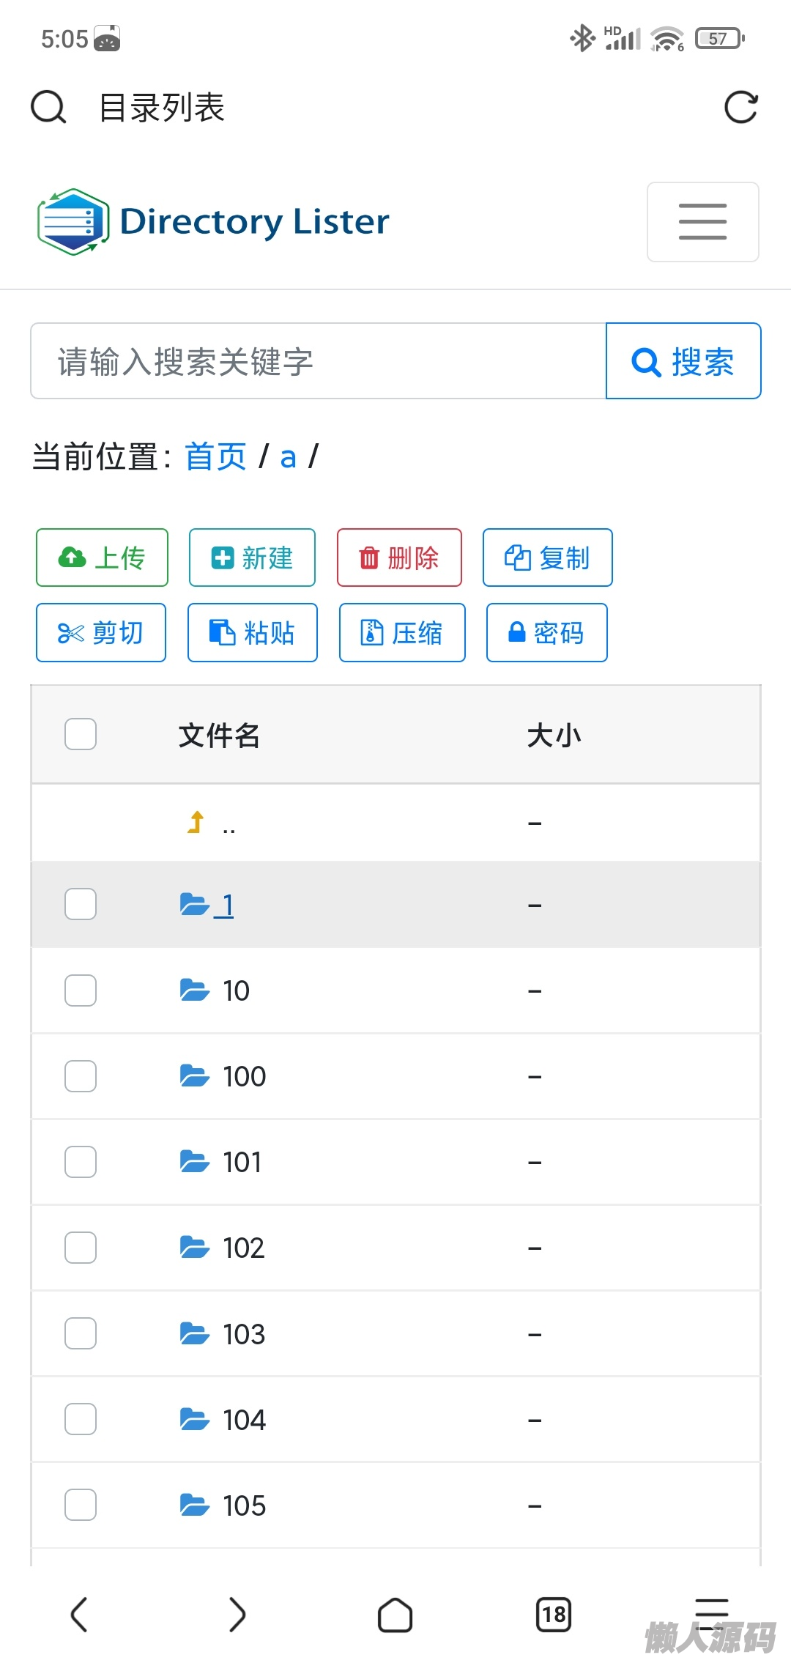The image size is (791, 1663).
Task: Click the Directory Lister logo
Action: point(213,221)
